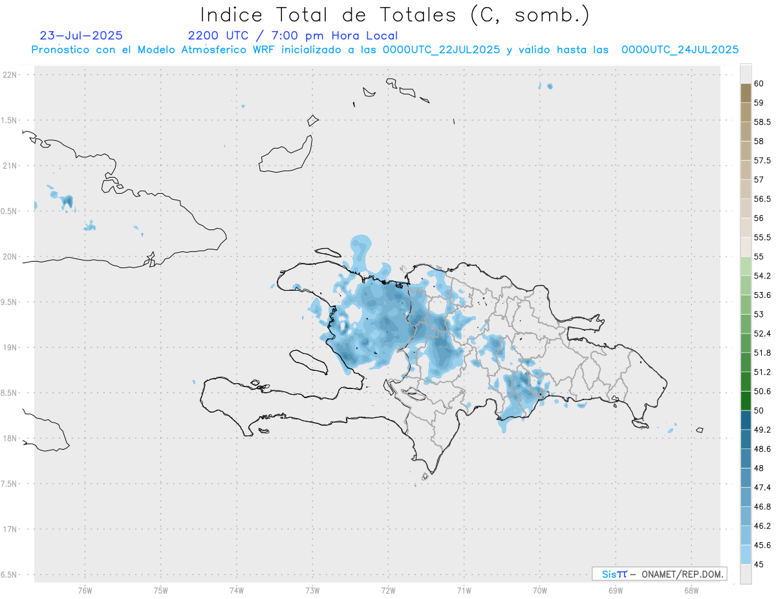This screenshot has height=599, width=776.
Task: Click the "49.2" colorbar label
Action: click(x=762, y=430)
